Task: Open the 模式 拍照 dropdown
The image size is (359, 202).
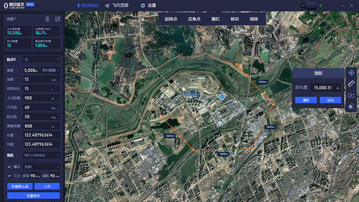Action: 41,167
